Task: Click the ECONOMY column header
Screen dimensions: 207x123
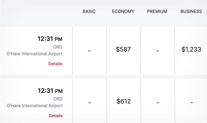Action: pos(123,11)
